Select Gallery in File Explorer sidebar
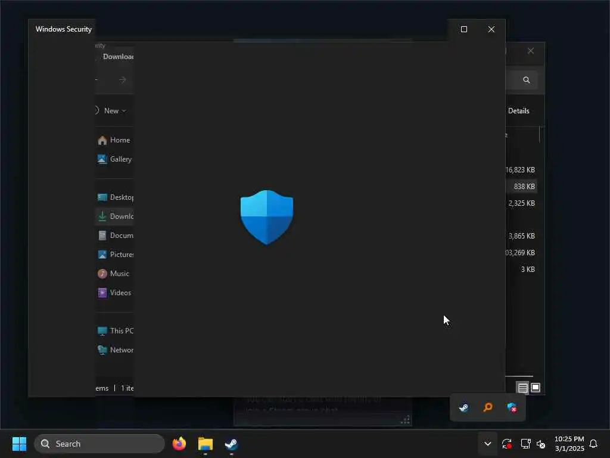Image resolution: width=610 pixels, height=458 pixels. [114, 159]
